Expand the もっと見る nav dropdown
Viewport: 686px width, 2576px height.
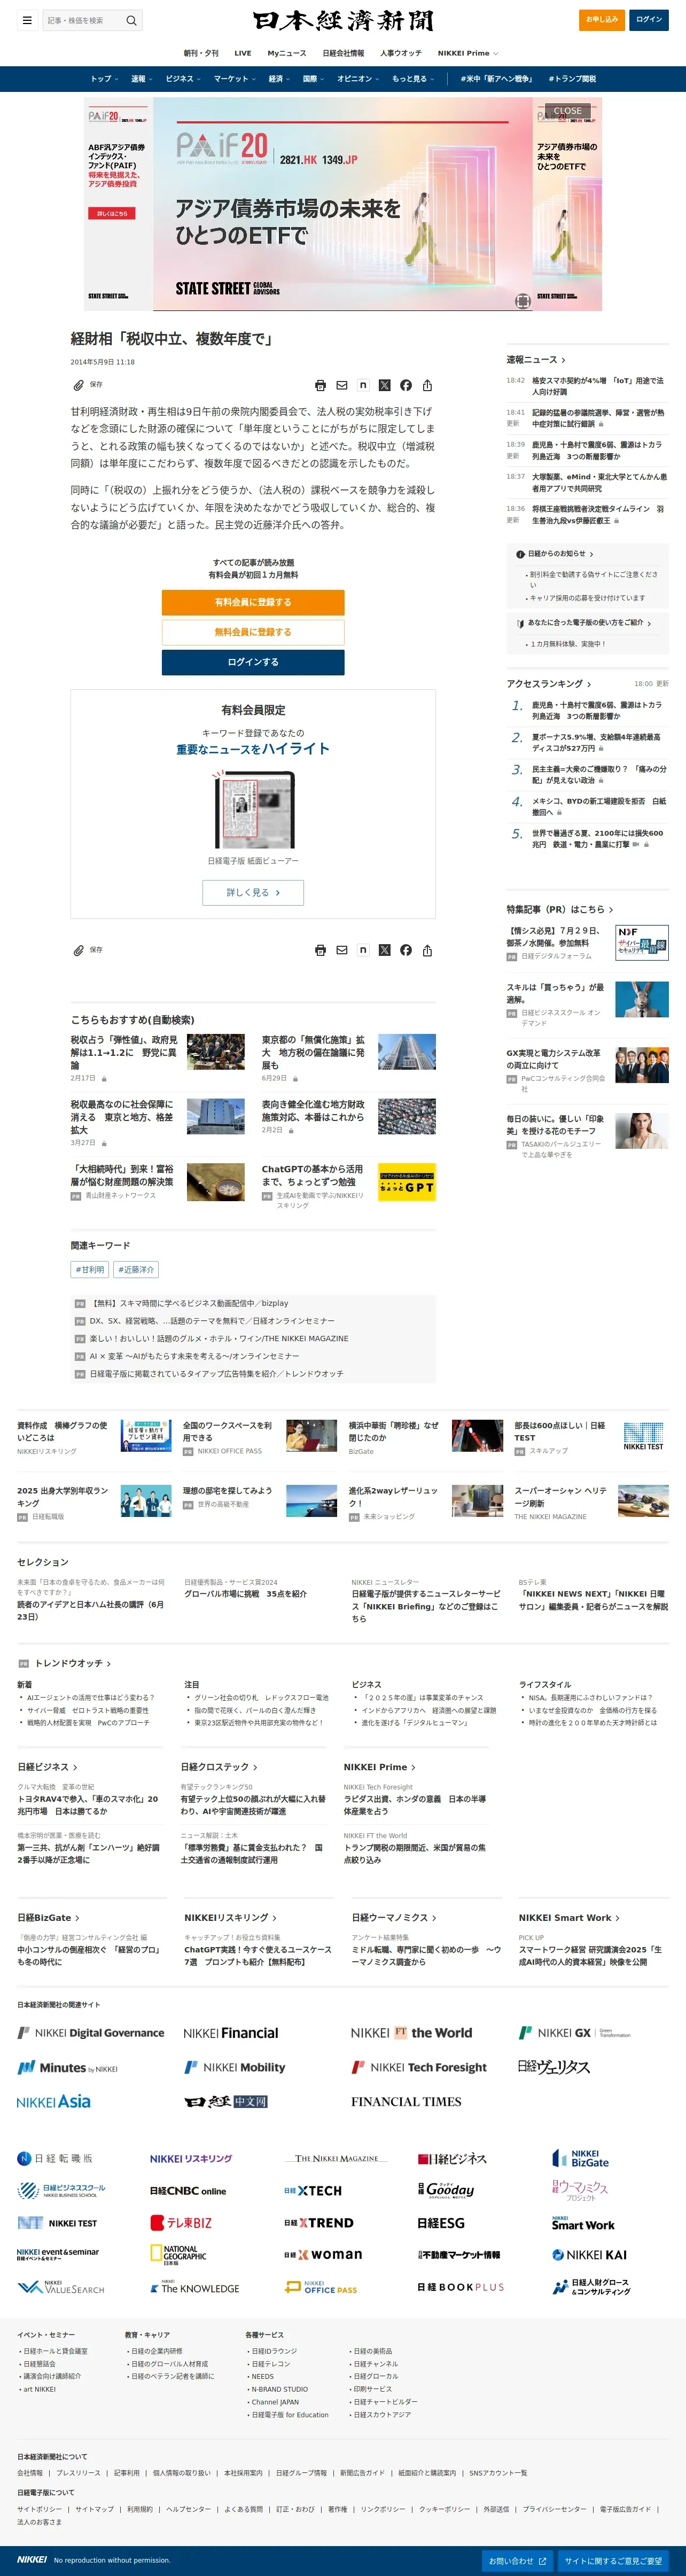click(413, 79)
